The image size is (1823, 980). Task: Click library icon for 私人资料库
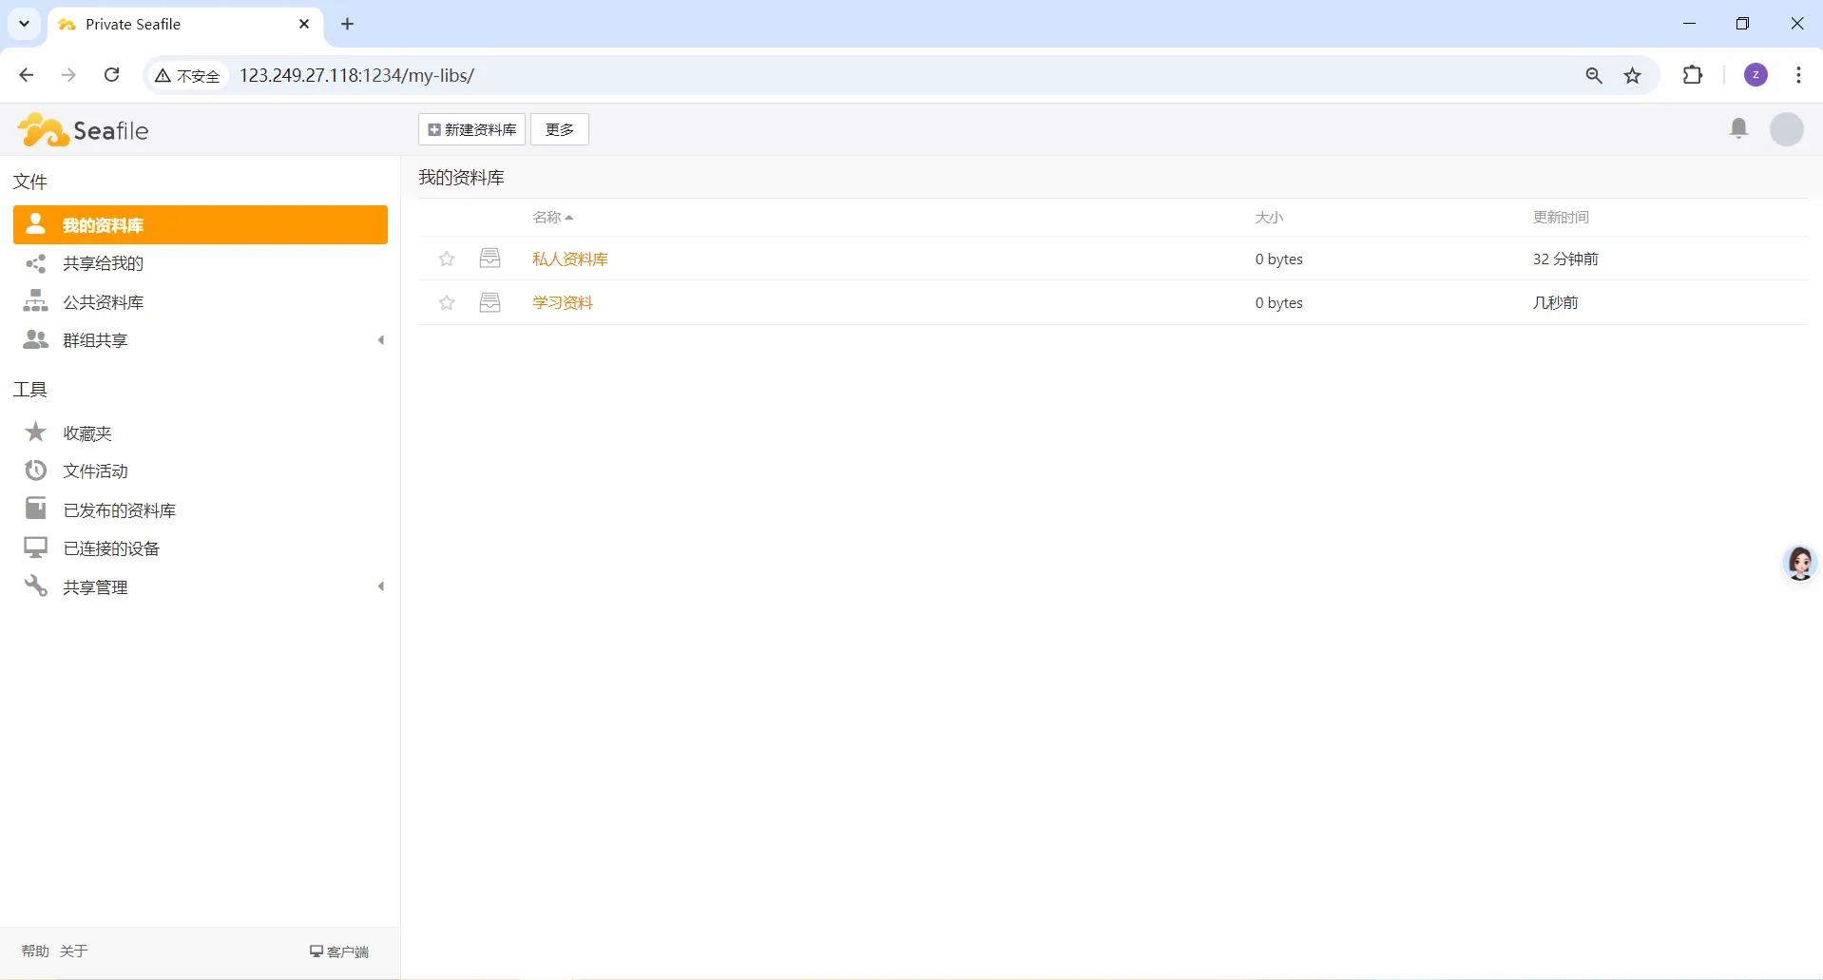489,258
